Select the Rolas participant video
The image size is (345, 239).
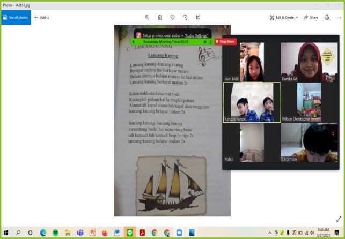click(x=252, y=143)
